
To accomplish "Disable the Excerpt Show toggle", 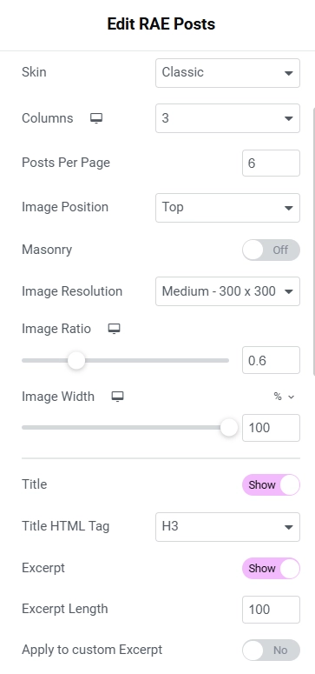I will pyautogui.click(x=271, y=568).
